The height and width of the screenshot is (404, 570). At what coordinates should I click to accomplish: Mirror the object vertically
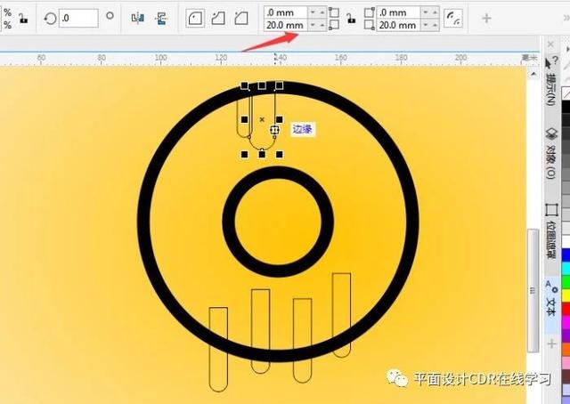point(161,18)
